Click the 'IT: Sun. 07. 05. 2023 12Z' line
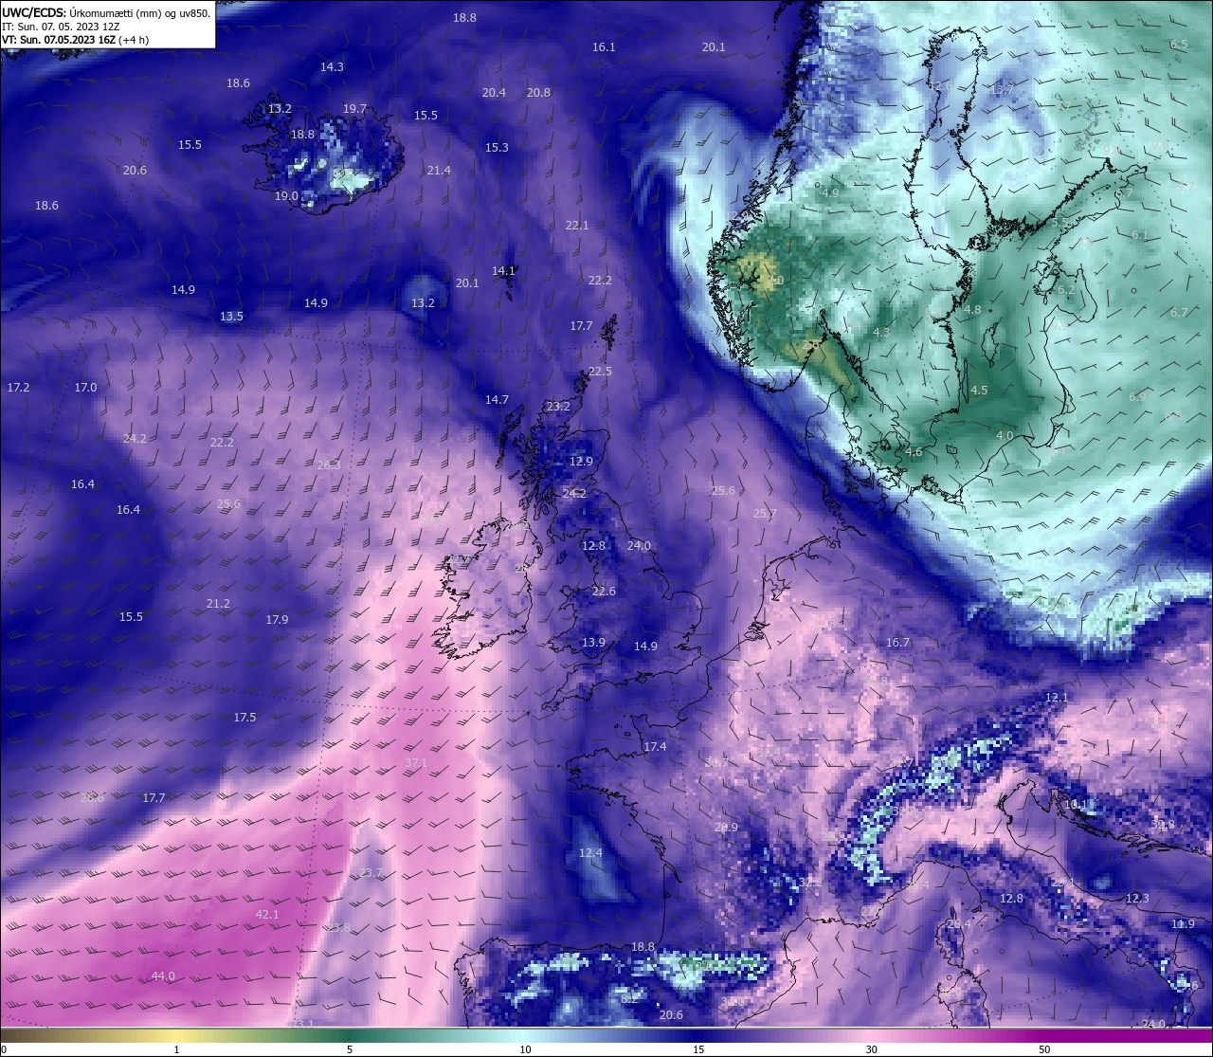Screen dimensions: 1213x1057 click(61, 27)
